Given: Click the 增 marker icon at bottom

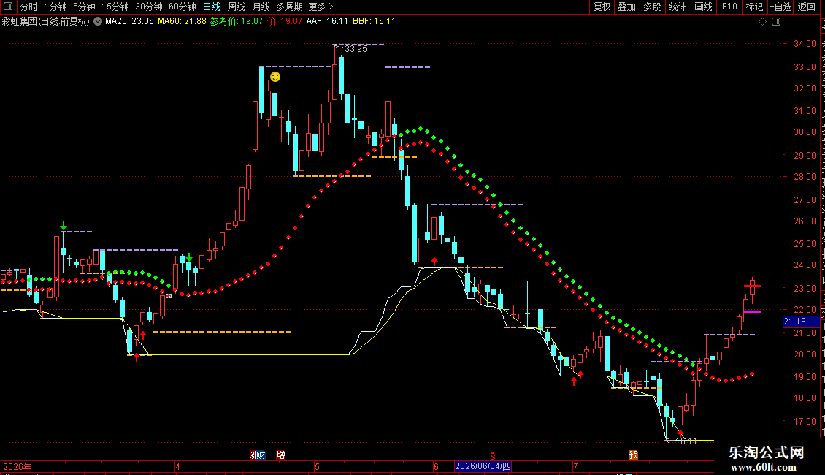Looking at the screenshot, I should [281, 455].
